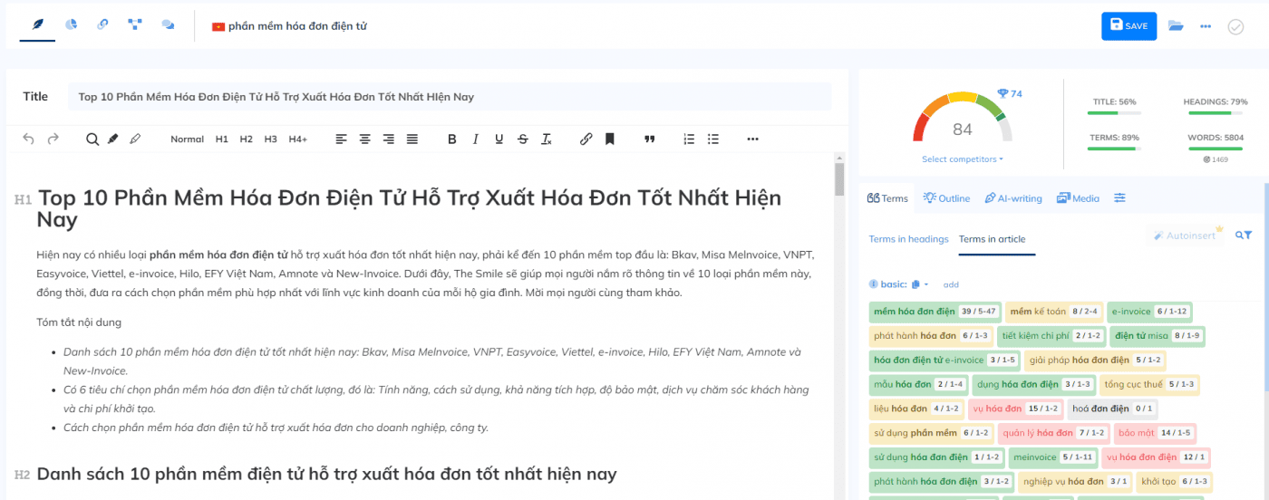Show Terms in article
Image resolution: width=1269 pixels, height=500 pixels.
coord(993,239)
